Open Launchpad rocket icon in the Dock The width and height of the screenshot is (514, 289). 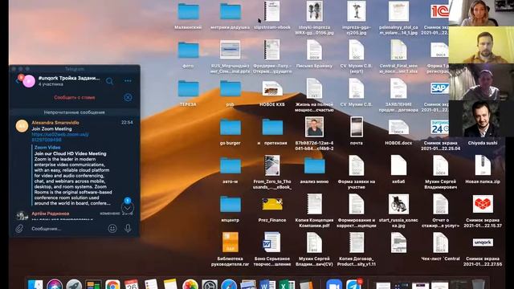[x=74, y=285]
